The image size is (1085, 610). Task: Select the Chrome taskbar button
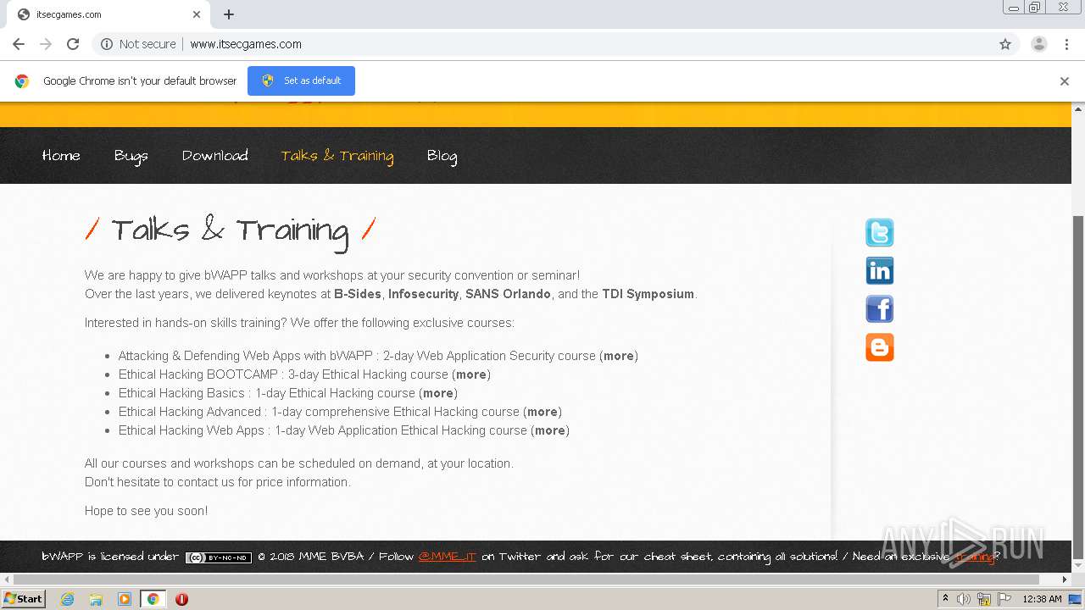153,599
